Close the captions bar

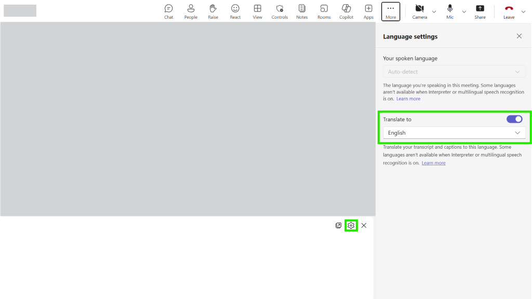point(364,225)
